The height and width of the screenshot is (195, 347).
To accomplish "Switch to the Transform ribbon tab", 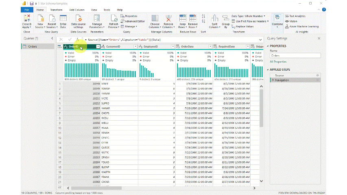I will tap(57, 9).
